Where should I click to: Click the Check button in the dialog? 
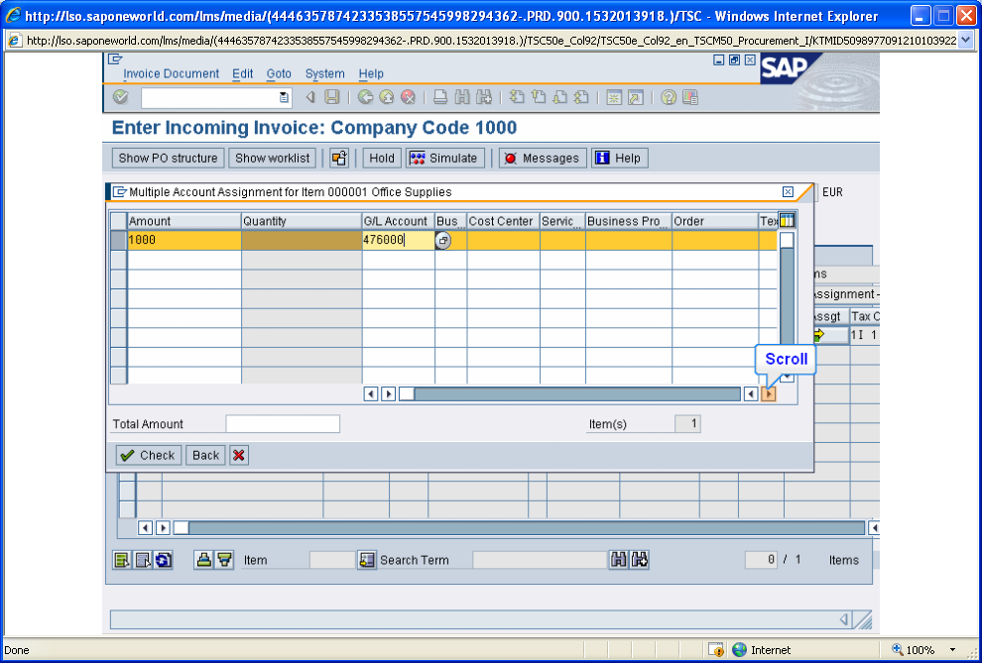(x=149, y=455)
